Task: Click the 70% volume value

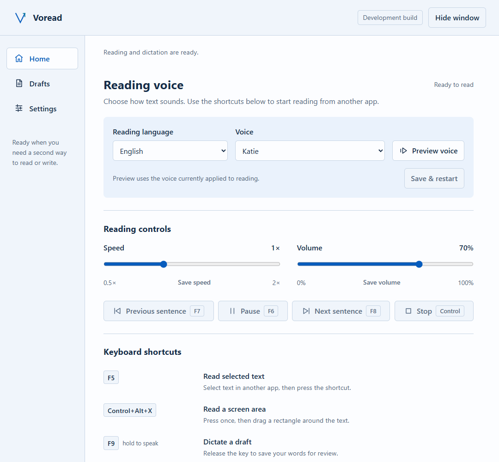Action: pos(466,248)
